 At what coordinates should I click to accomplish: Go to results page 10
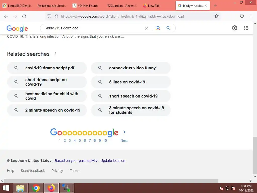pos(105,140)
